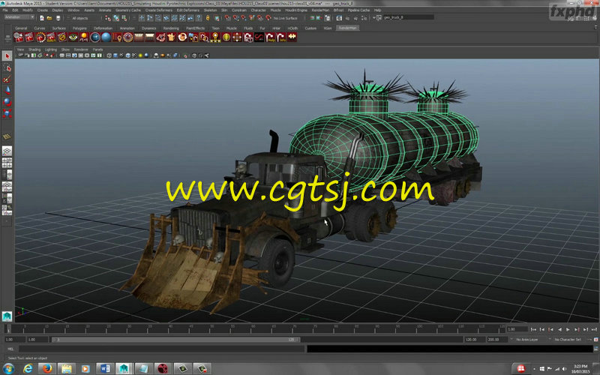Toggle smooth shaded blue cube display

click(x=115, y=55)
